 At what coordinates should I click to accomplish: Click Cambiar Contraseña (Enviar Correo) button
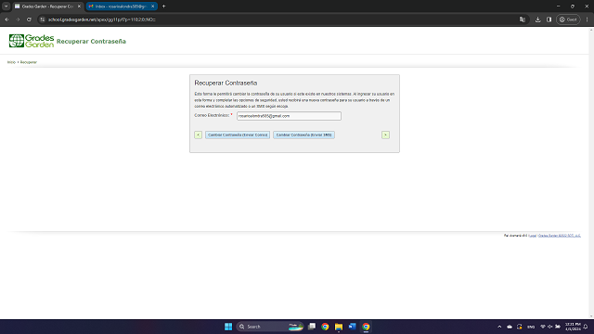point(238,135)
